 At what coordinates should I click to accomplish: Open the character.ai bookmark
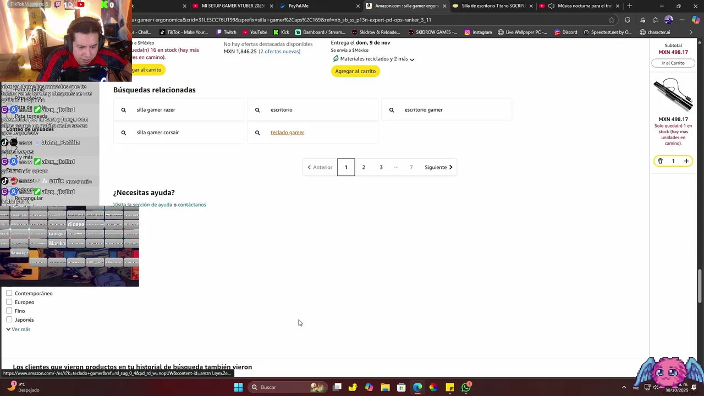654,32
